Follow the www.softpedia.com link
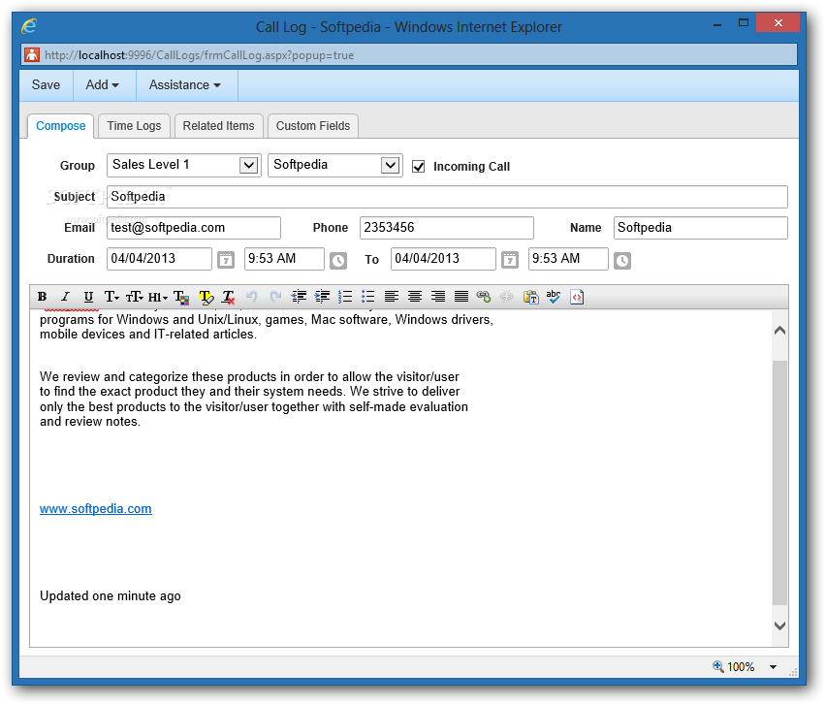 [x=96, y=509]
